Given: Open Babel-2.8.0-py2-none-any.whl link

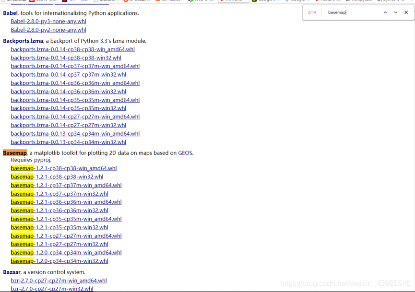Looking at the screenshot, I should click(x=48, y=30).
